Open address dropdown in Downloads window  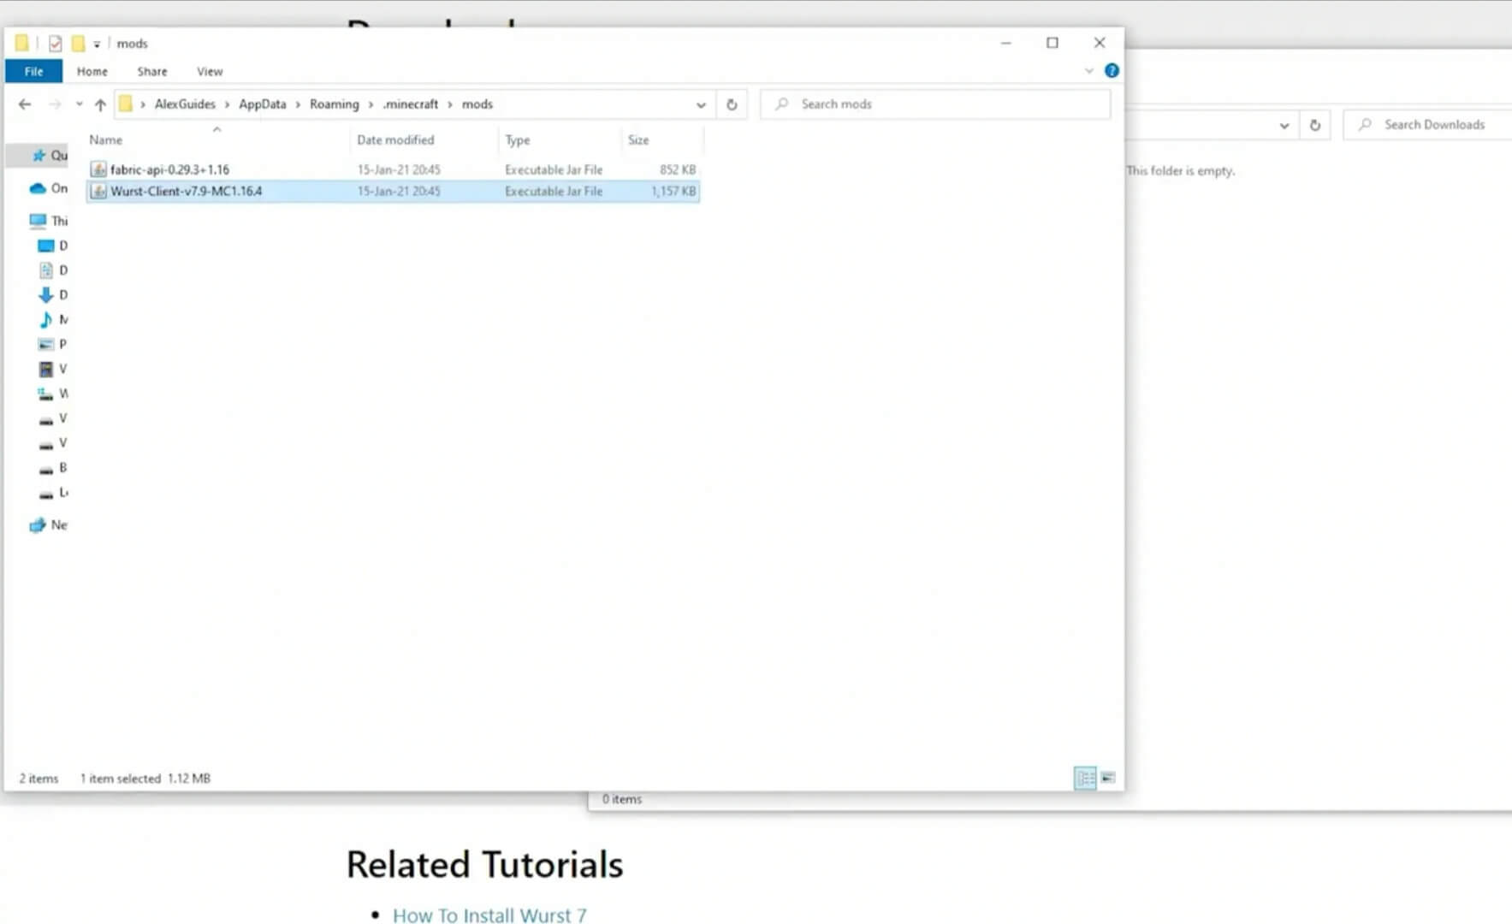coord(1284,125)
